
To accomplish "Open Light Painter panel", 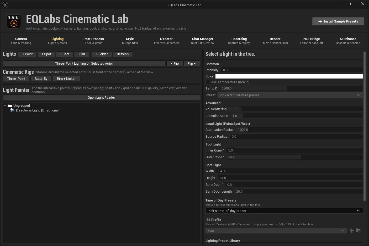I will pos(101,97).
